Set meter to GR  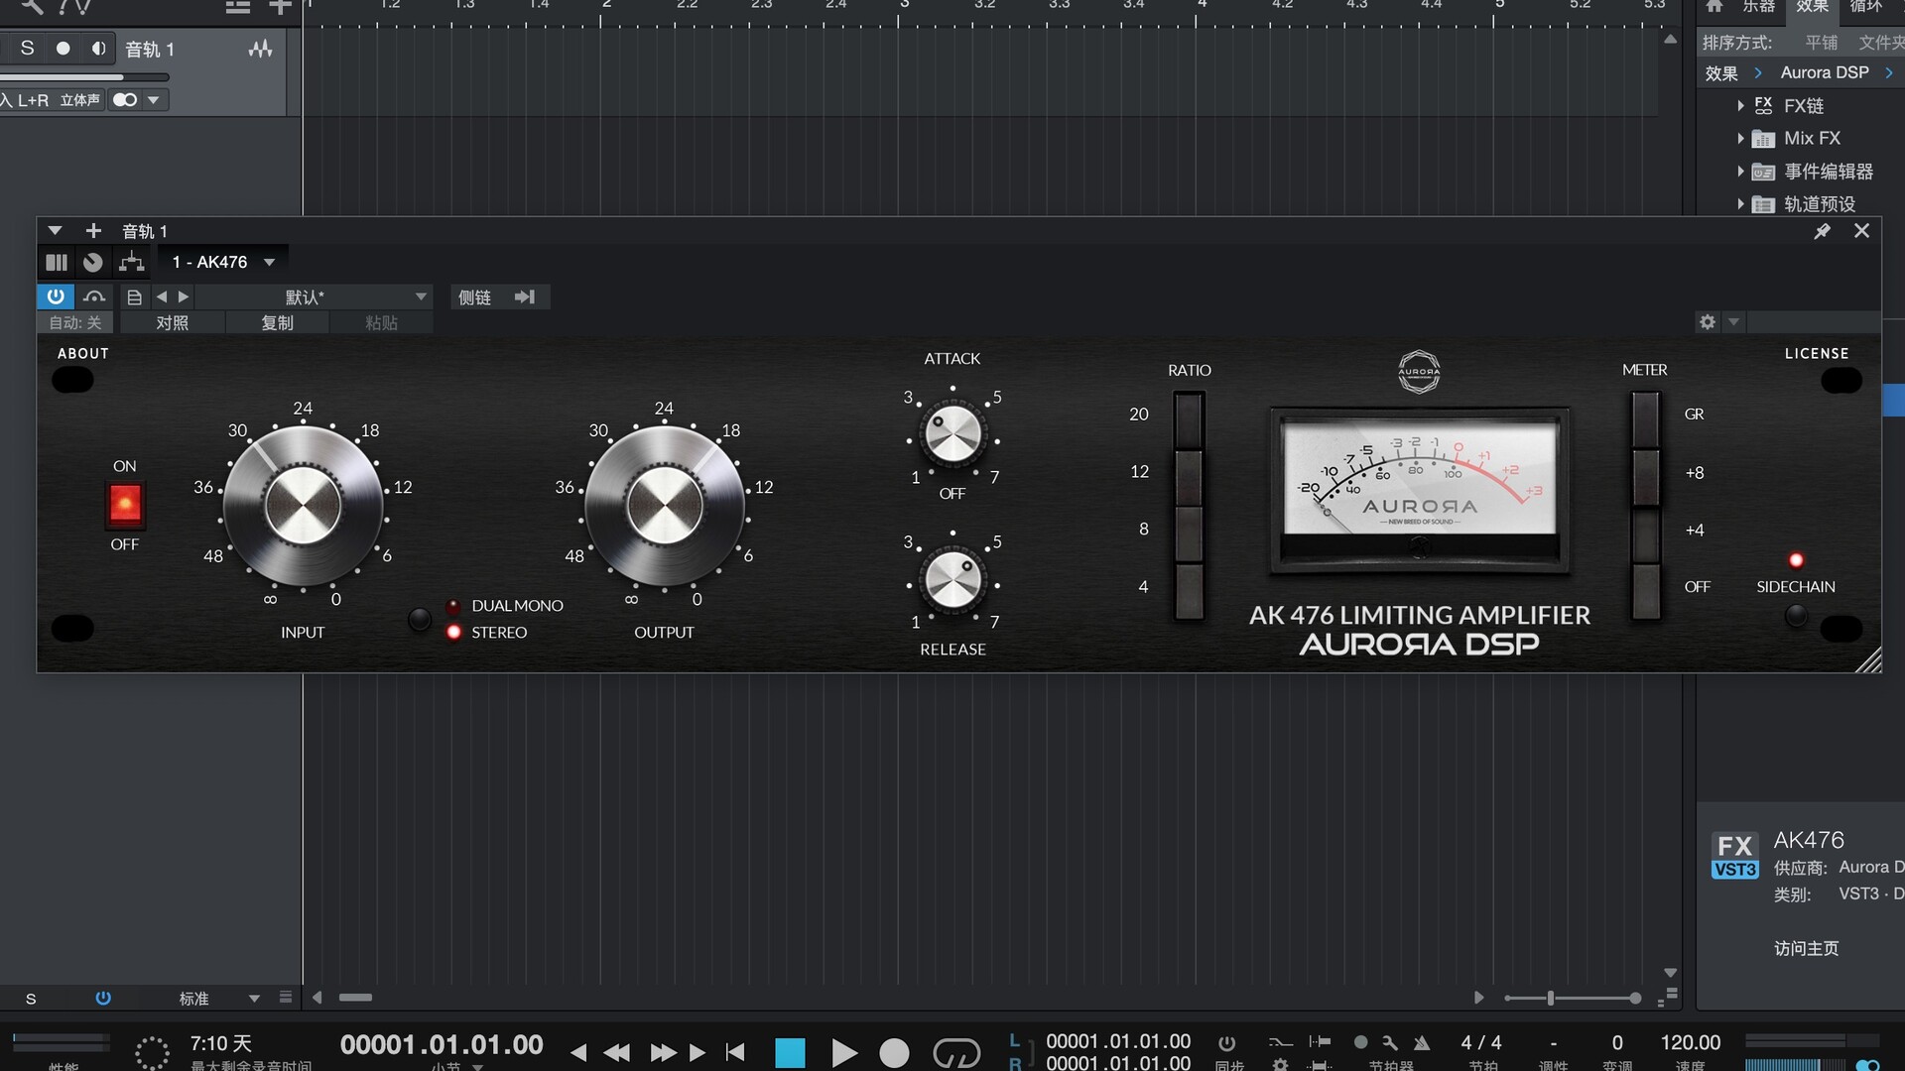[1645, 419]
